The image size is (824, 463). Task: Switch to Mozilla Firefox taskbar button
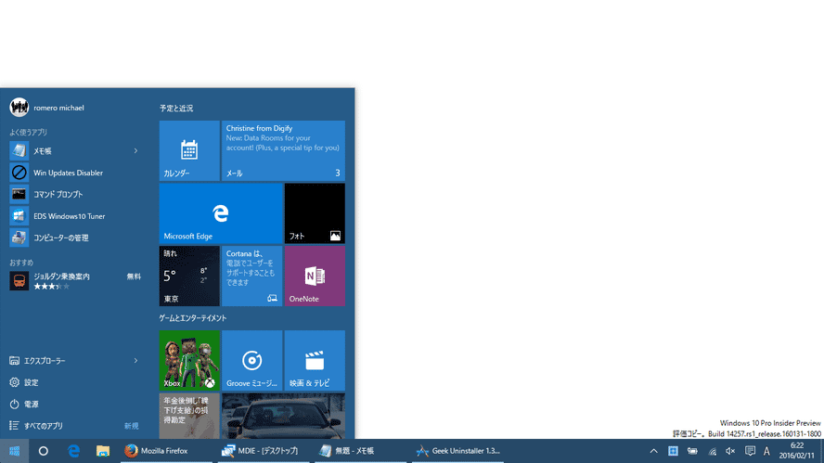[x=166, y=451]
